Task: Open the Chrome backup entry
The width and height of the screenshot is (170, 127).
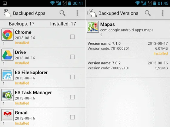Action: pyautogui.click(x=42, y=37)
